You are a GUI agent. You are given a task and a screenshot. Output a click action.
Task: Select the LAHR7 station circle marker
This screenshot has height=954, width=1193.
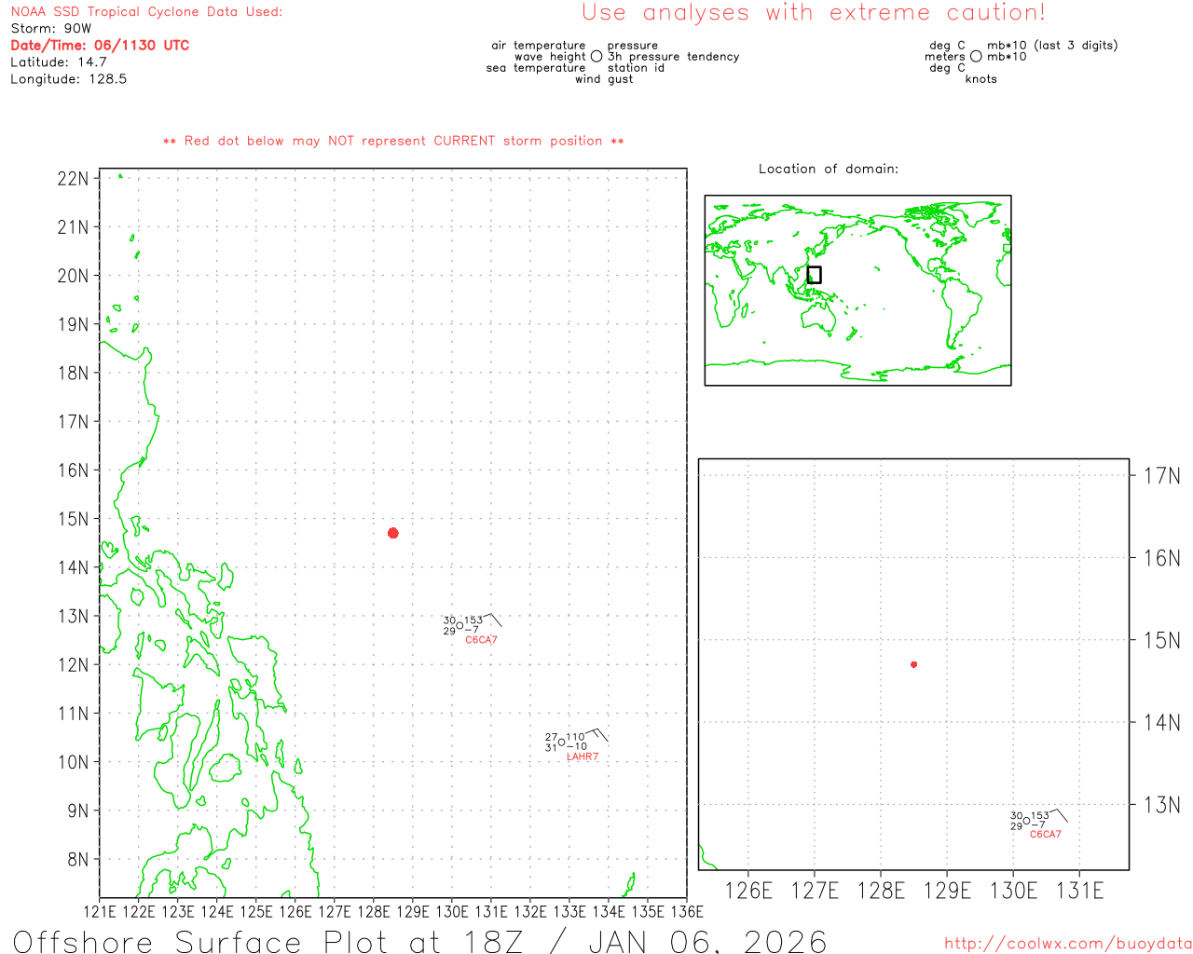(561, 742)
